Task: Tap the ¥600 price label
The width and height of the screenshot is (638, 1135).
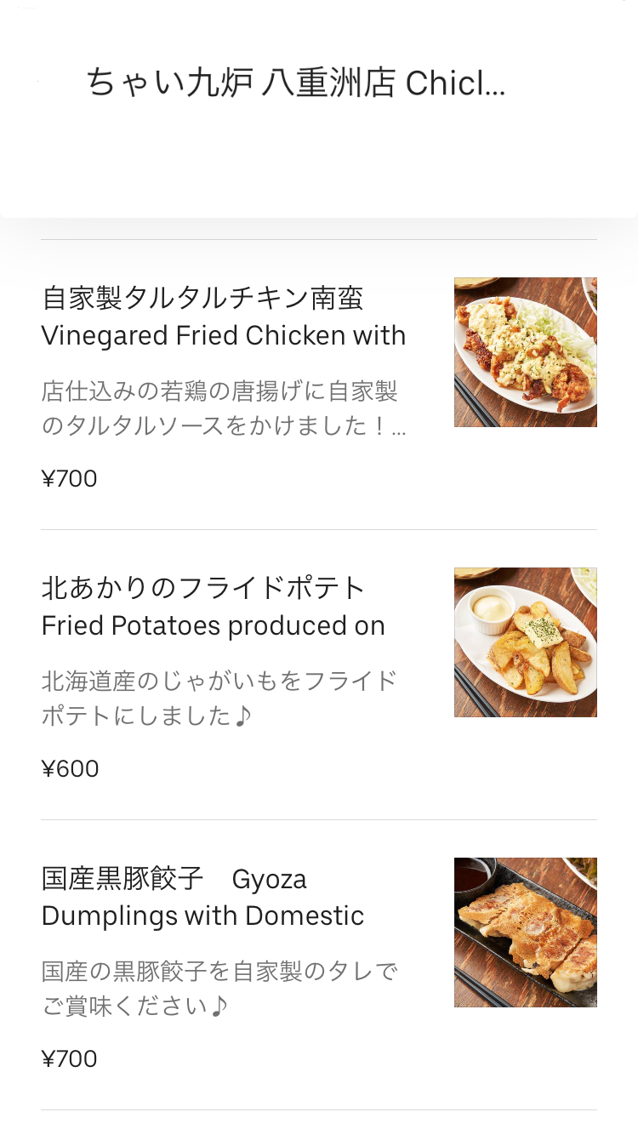Action: [70, 769]
